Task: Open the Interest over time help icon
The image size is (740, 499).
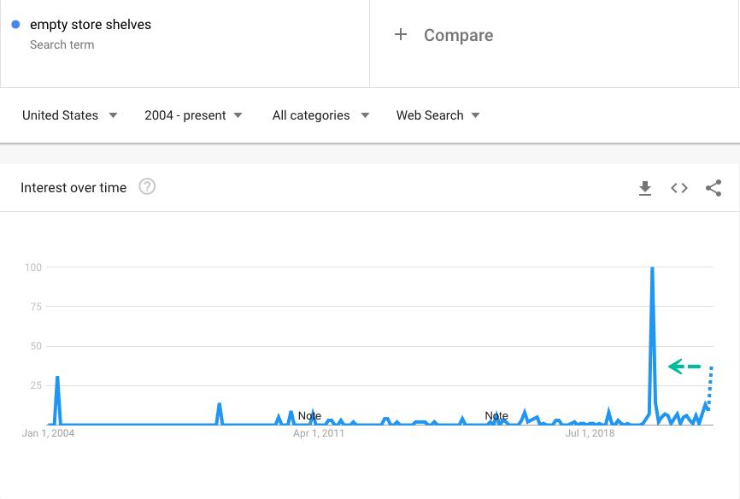Action: 147,187
